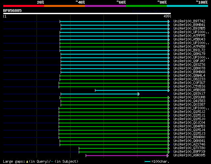Viewport: 211px width, 164px height.
Task: Click the red 20% identity legend segment
Action: point(23,6)
